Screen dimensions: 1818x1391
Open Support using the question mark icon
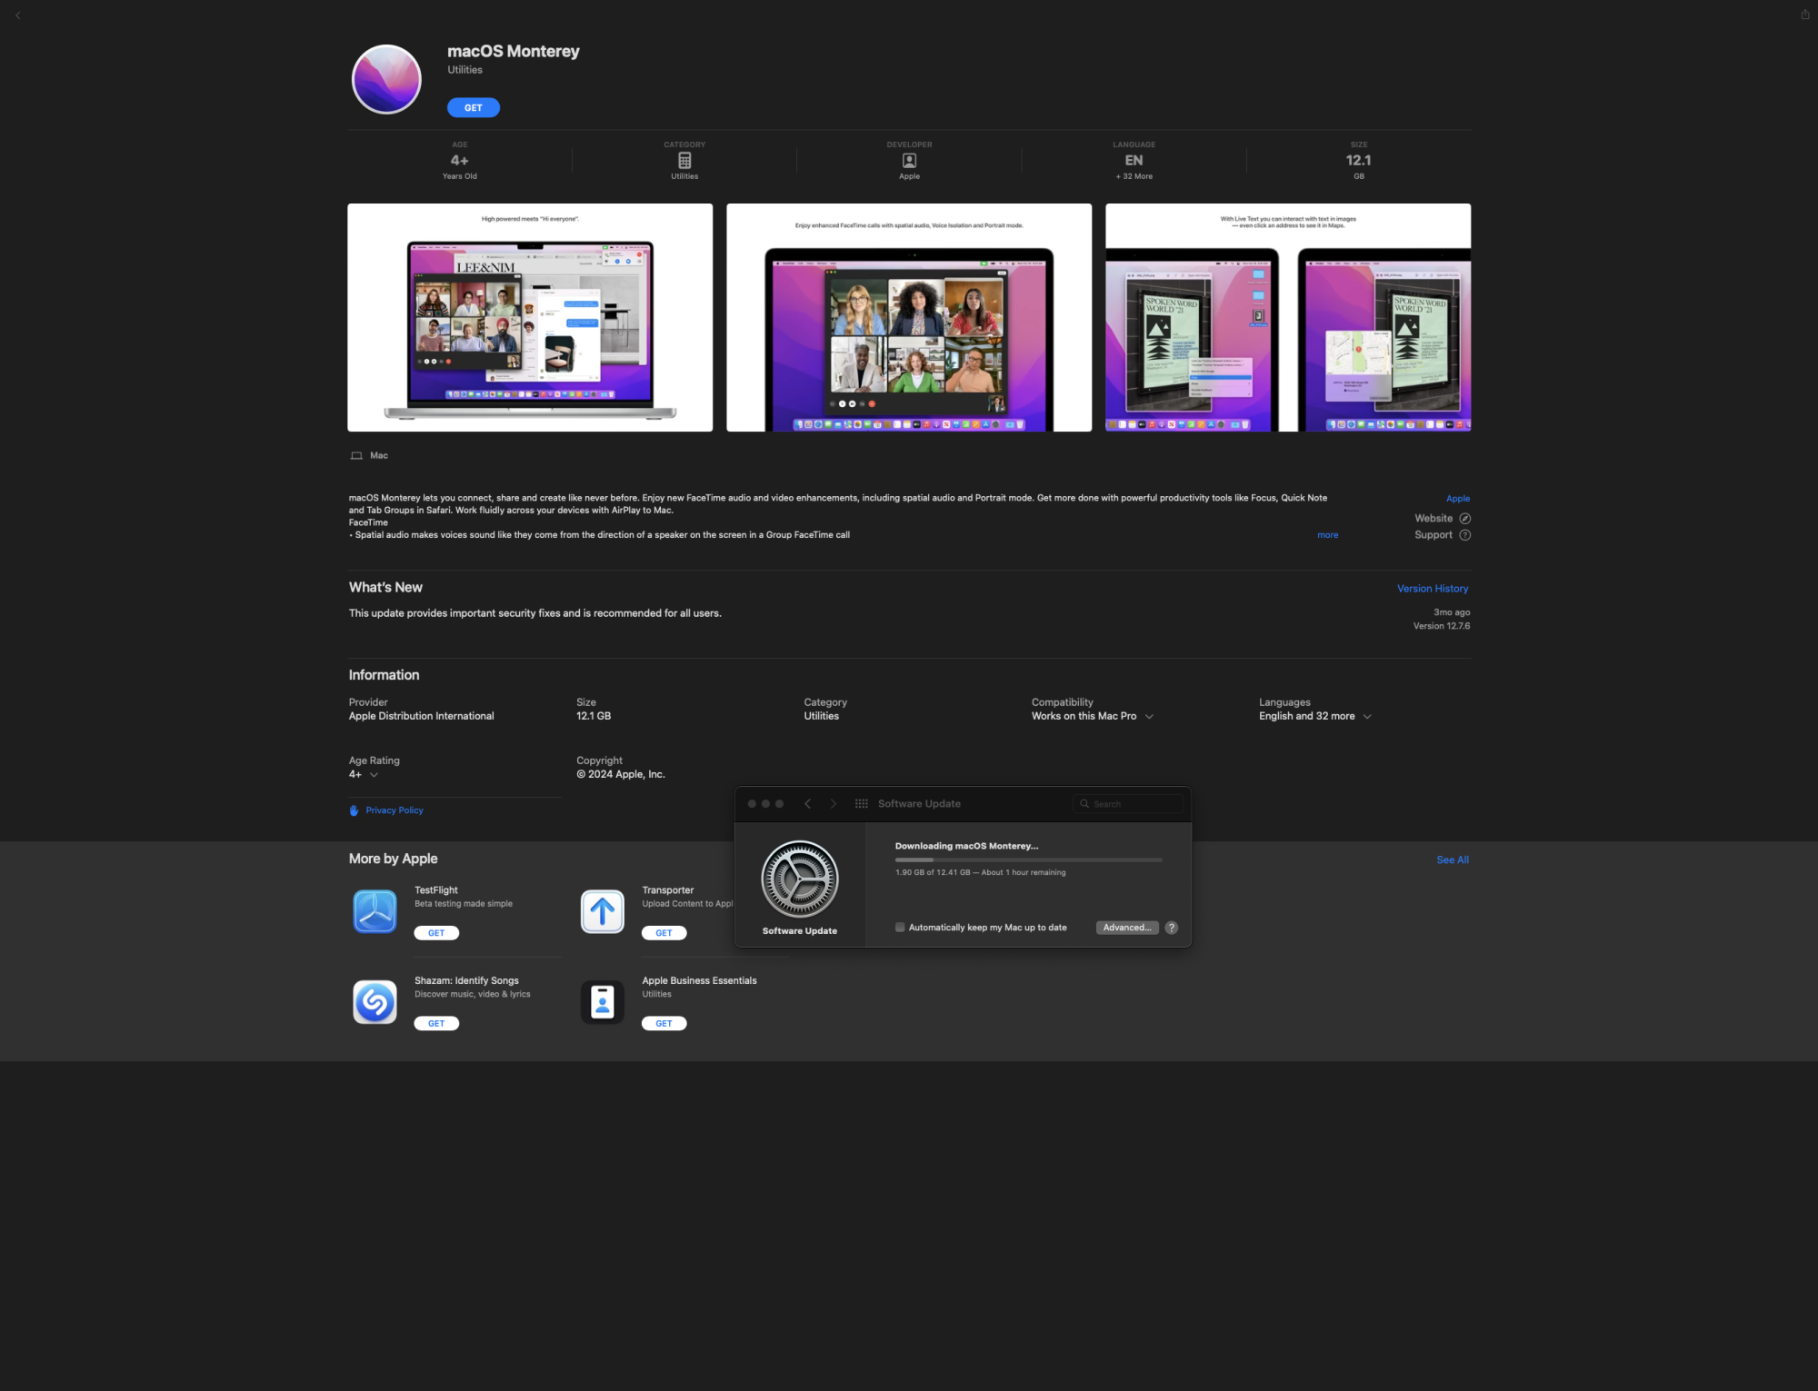pyautogui.click(x=1464, y=535)
